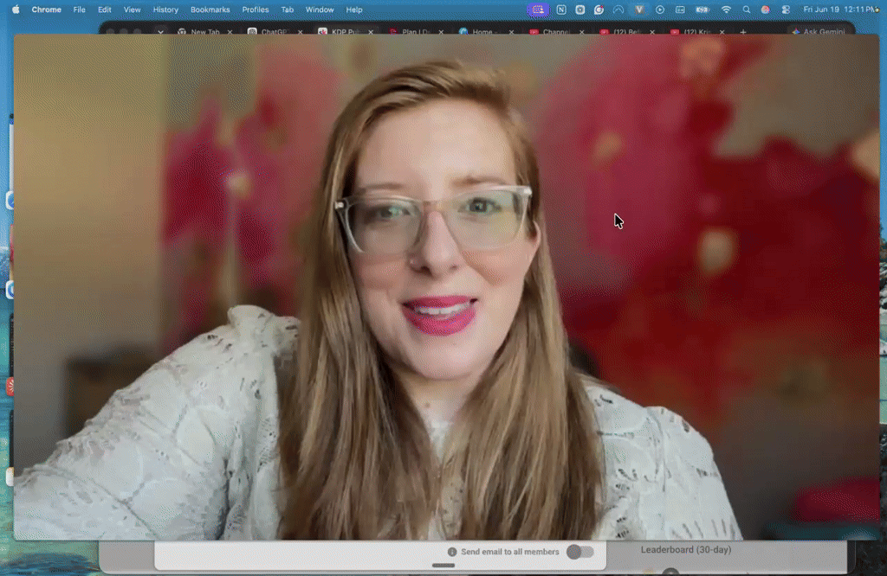This screenshot has height=576, width=887.
Task: Close the (12) Bel YouTube tab
Action: 651,32
